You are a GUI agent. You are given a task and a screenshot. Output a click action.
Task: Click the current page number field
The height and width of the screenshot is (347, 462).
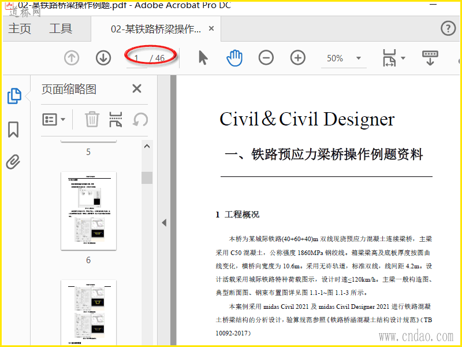tap(137, 58)
